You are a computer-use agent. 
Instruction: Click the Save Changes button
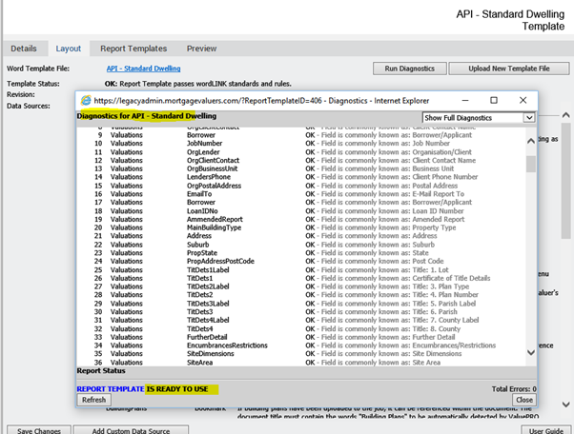[39, 431]
